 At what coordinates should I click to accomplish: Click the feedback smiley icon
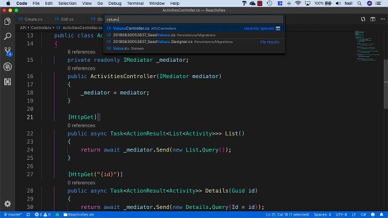[x=373, y=214]
